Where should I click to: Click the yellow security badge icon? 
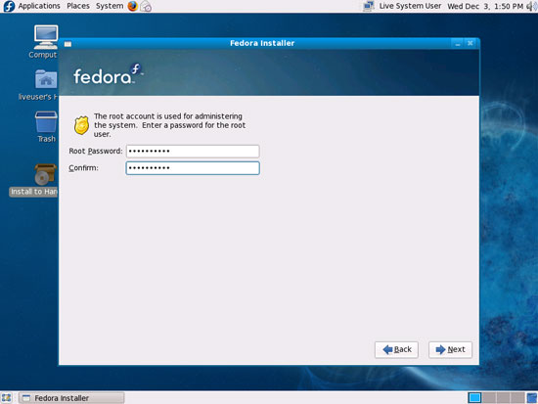tap(81, 125)
